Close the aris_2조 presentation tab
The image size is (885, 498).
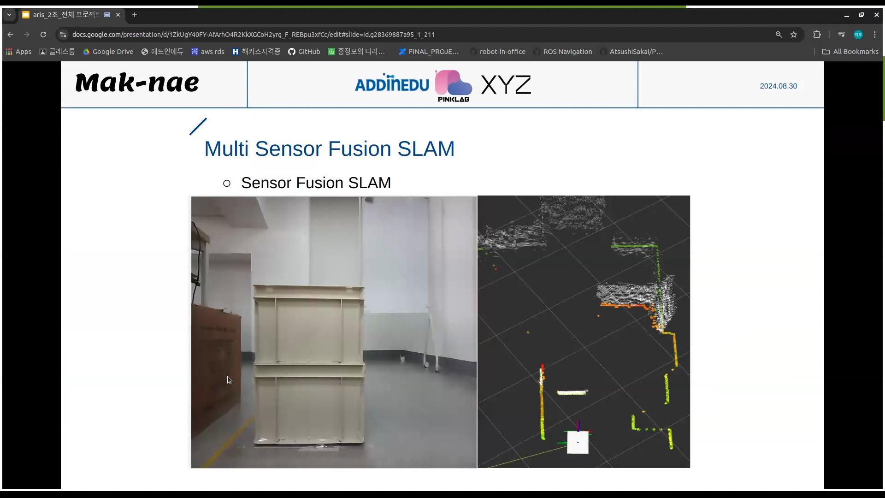coord(118,15)
